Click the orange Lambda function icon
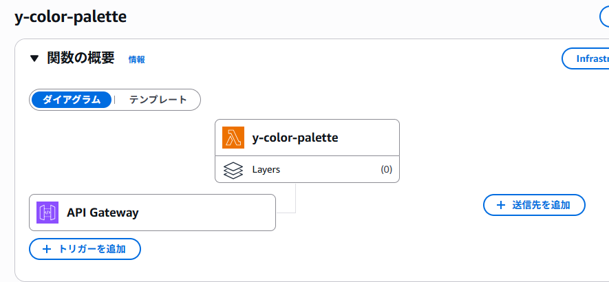Viewport: 609px width, 282px height. (234, 138)
